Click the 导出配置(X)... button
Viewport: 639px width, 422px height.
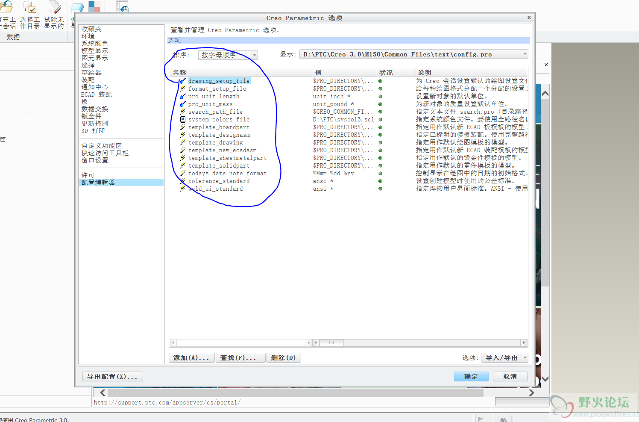(x=112, y=377)
